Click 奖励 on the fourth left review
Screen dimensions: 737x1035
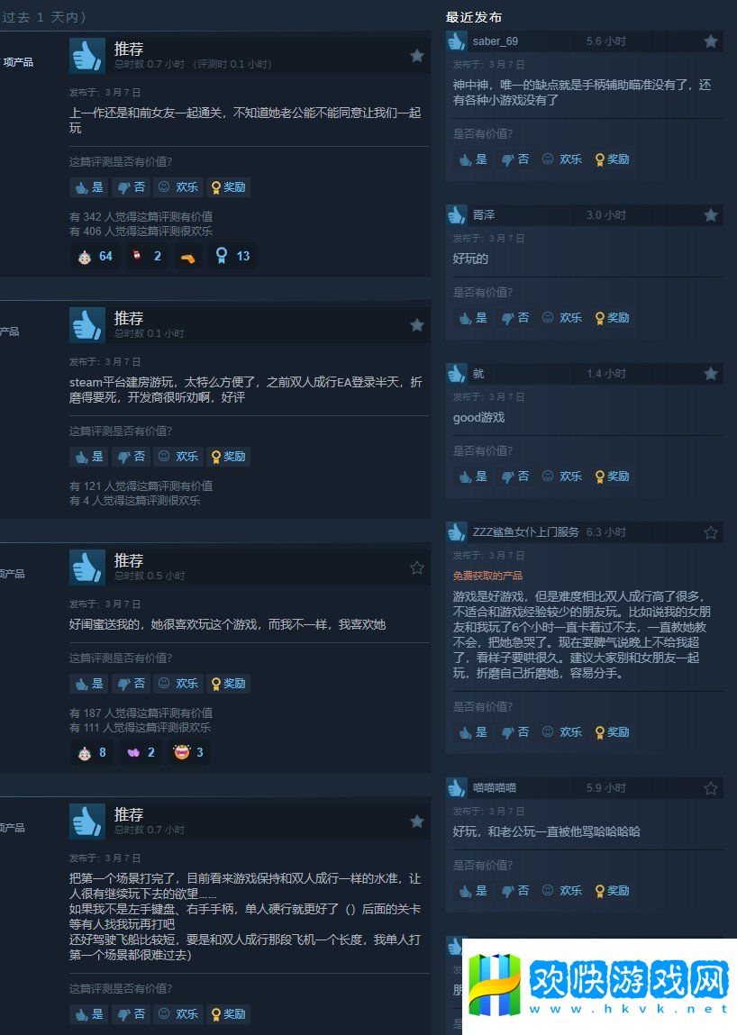click(228, 1014)
